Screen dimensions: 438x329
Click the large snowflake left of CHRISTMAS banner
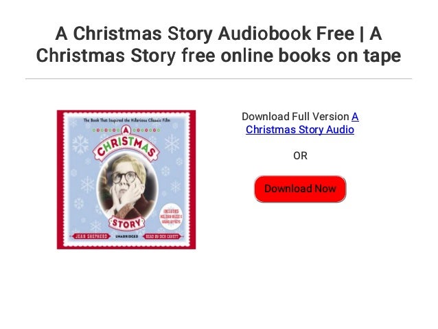tap(80, 144)
